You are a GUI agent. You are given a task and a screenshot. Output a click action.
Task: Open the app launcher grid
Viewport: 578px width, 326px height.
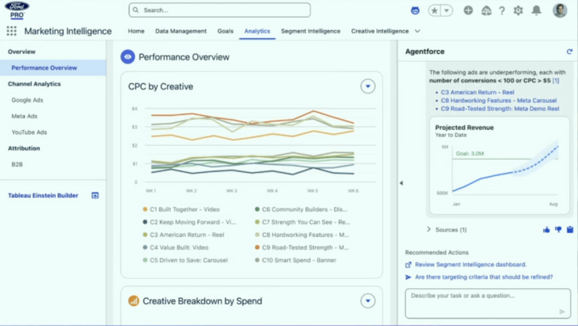coord(12,31)
